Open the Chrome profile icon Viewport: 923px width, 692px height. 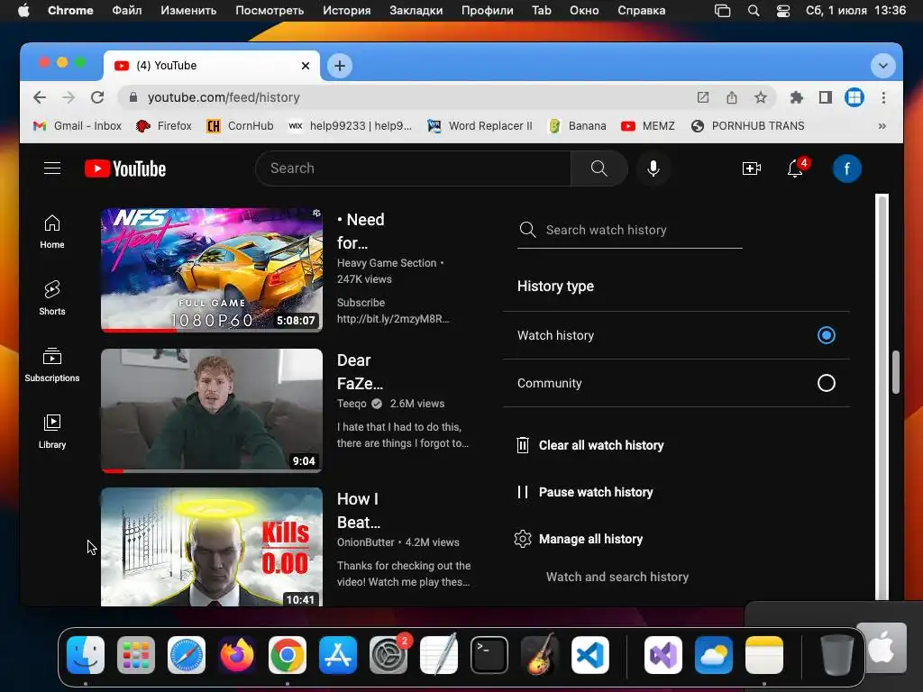click(x=854, y=97)
